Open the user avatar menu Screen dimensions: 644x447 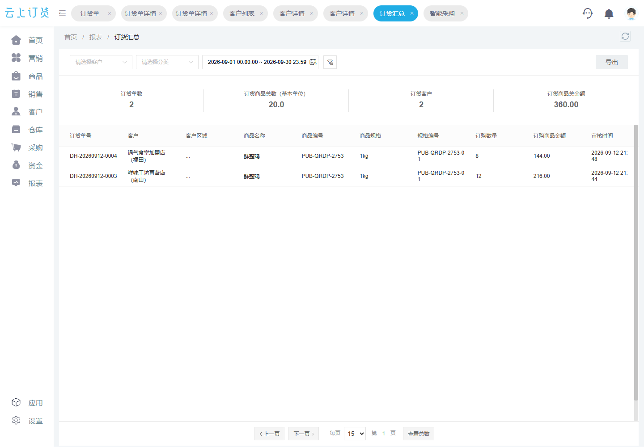(631, 13)
